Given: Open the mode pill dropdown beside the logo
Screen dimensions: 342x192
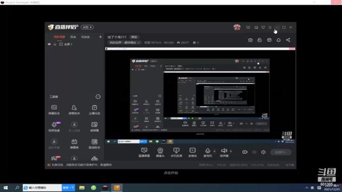Looking at the screenshot, I should (x=87, y=27).
